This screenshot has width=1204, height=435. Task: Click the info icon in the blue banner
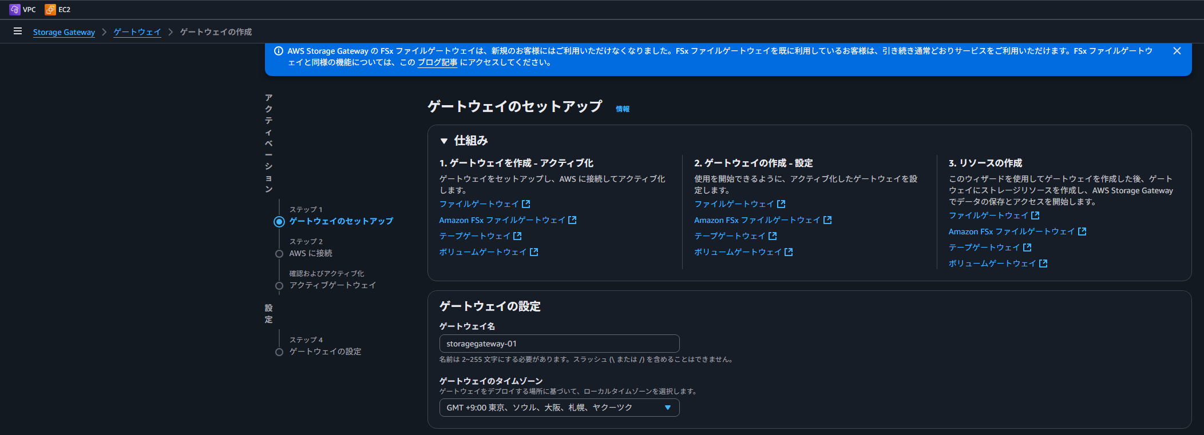pos(279,51)
